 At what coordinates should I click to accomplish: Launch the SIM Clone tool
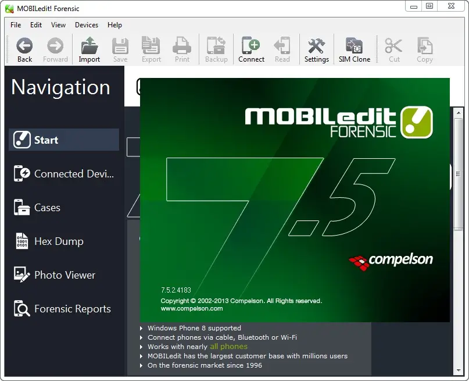point(355,49)
